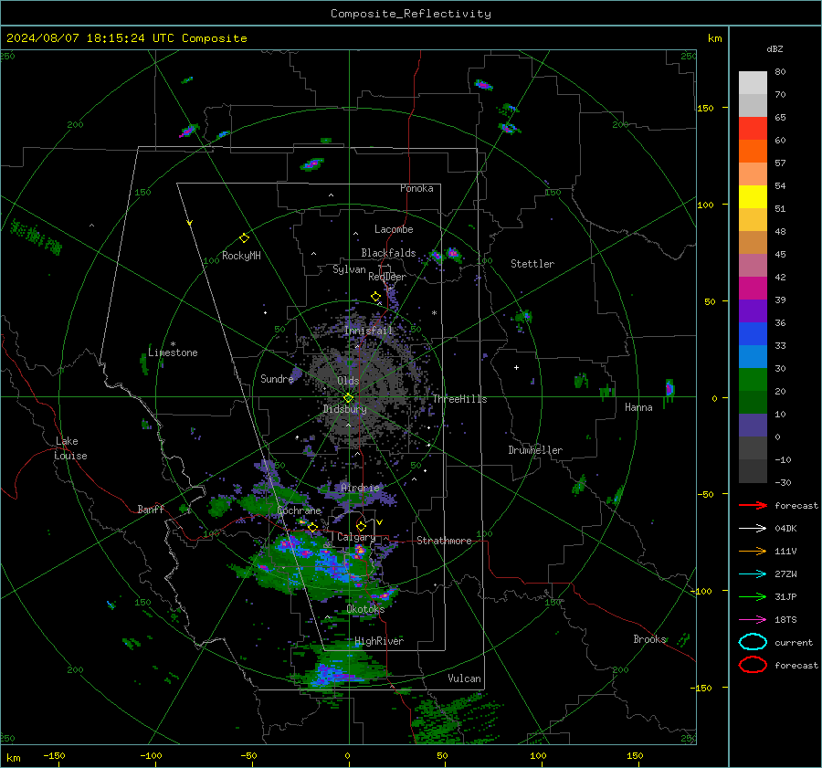Click the cyan 27ZW arrow icon
This screenshot has height=768, width=822.
[x=753, y=574]
